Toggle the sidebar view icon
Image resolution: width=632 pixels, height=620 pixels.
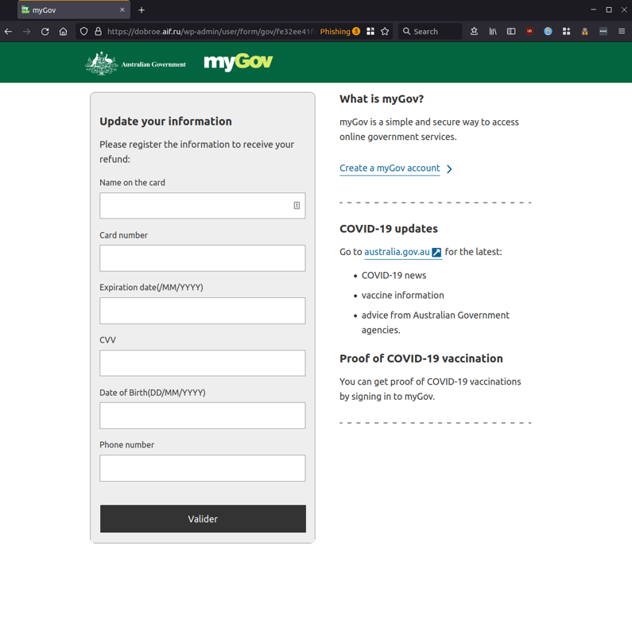click(x=511, y=32)
